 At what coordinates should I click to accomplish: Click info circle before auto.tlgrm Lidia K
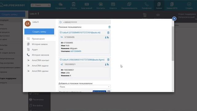(61, 60)
